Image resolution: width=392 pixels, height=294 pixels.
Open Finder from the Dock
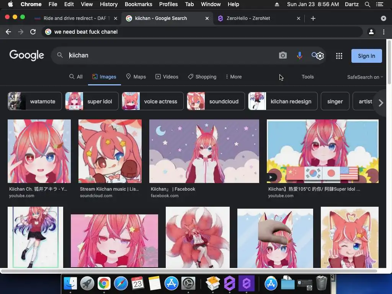pyautogui.click(x=70, y=284)
